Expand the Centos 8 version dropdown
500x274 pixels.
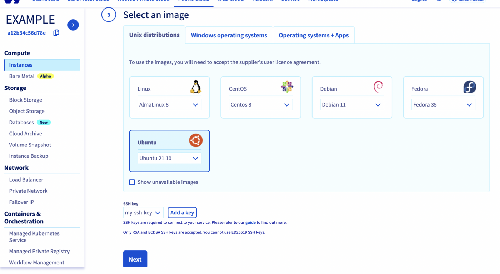point(260,105)
